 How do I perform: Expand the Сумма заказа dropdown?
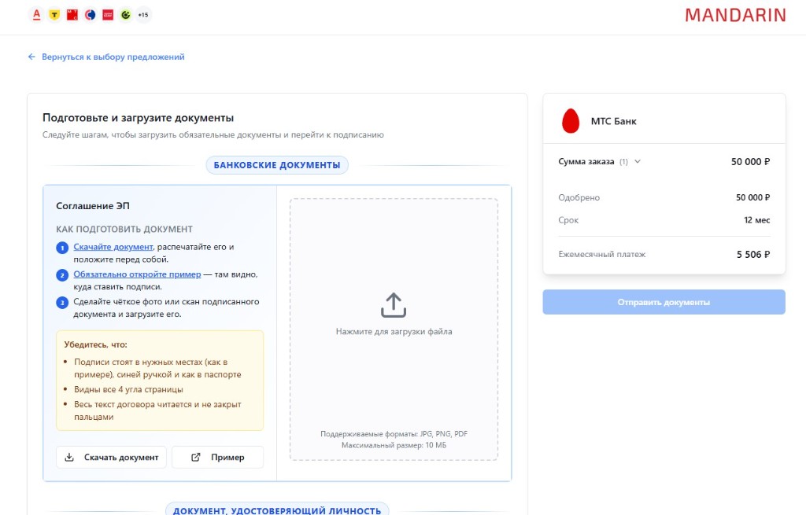(x=638, y=161)
